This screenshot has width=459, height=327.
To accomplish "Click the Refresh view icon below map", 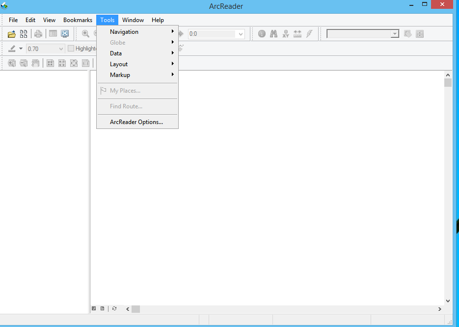I will pyautogui.click(x=114, y=308).
